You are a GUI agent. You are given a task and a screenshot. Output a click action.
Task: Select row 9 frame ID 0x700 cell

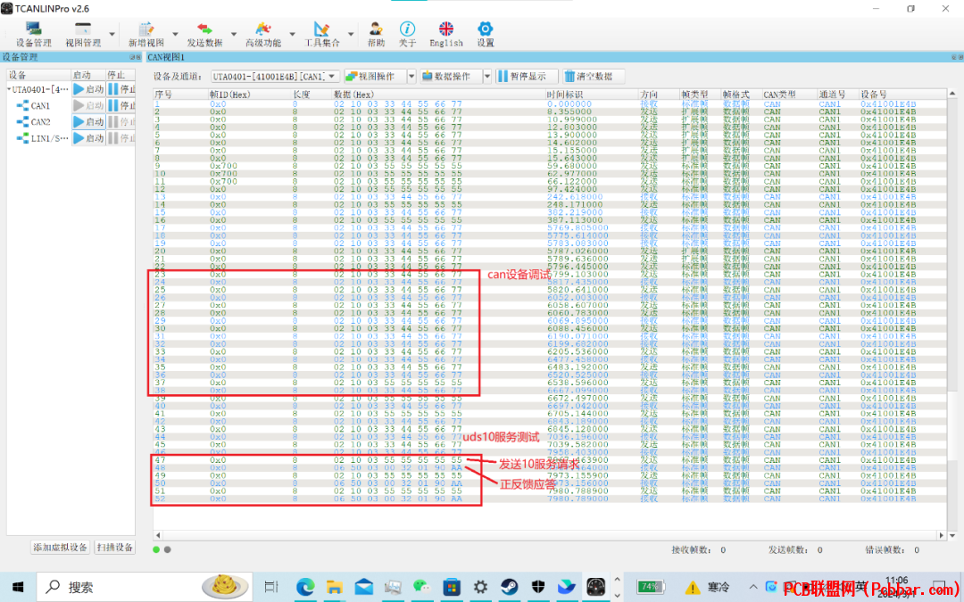point(223,166)
